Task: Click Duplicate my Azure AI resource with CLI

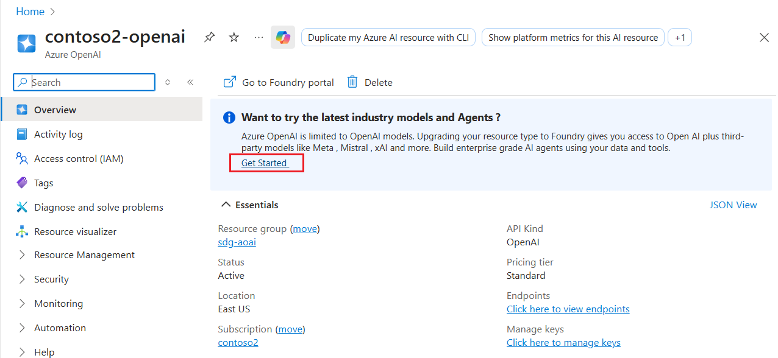Action: tap(388, 37)
